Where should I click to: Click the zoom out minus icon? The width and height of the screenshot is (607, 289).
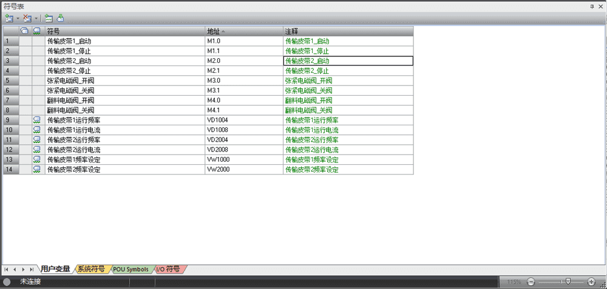[x=531, y=282]
